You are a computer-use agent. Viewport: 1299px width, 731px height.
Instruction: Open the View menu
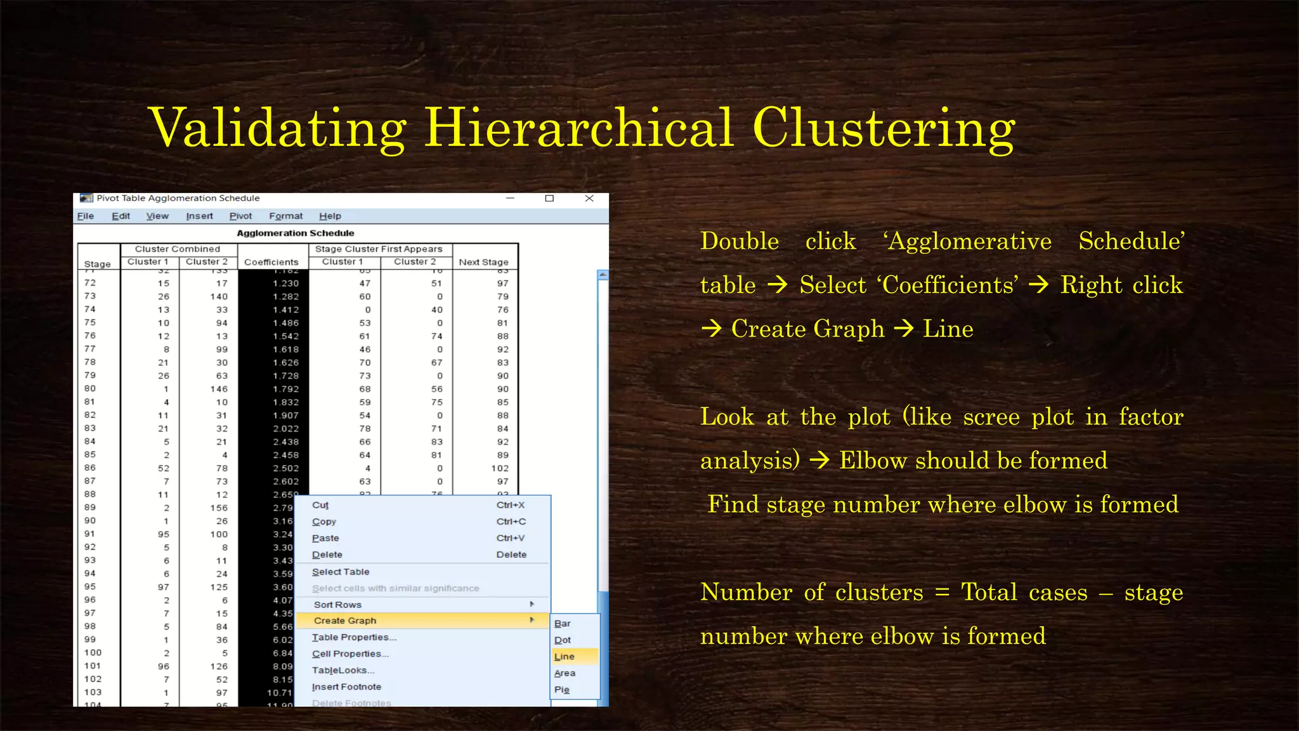pos(157,216)
